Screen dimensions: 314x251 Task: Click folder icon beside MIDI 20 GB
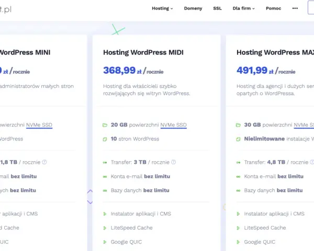(105, 125)
